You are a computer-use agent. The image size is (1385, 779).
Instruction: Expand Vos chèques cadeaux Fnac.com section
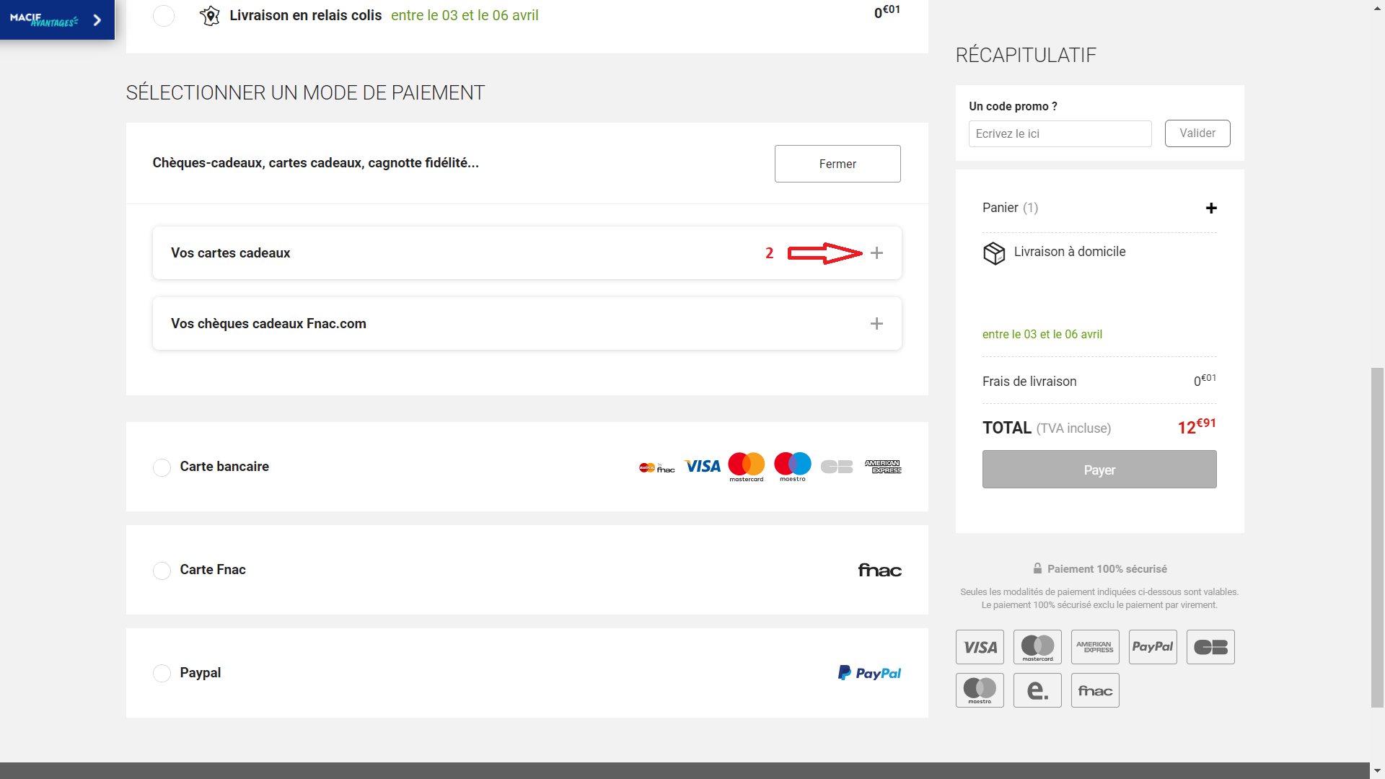coord(876,324)
